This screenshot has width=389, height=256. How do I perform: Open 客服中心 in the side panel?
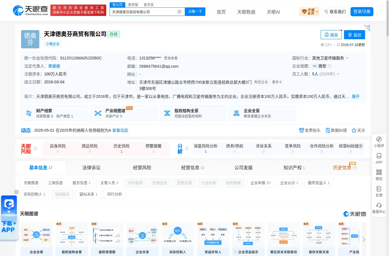(379, 208)
